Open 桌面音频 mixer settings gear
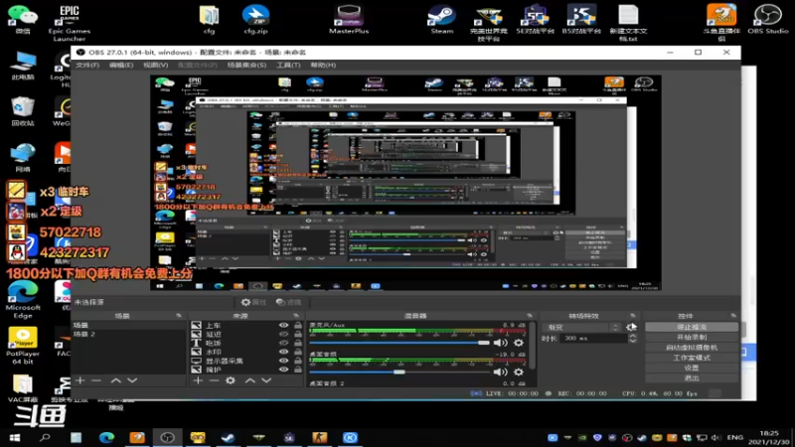 tap(518, 372)
